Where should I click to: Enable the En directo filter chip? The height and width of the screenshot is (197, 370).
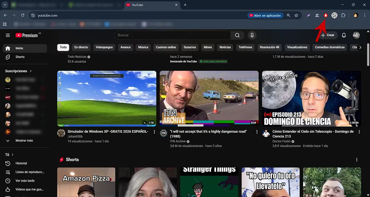click(81, 47)
